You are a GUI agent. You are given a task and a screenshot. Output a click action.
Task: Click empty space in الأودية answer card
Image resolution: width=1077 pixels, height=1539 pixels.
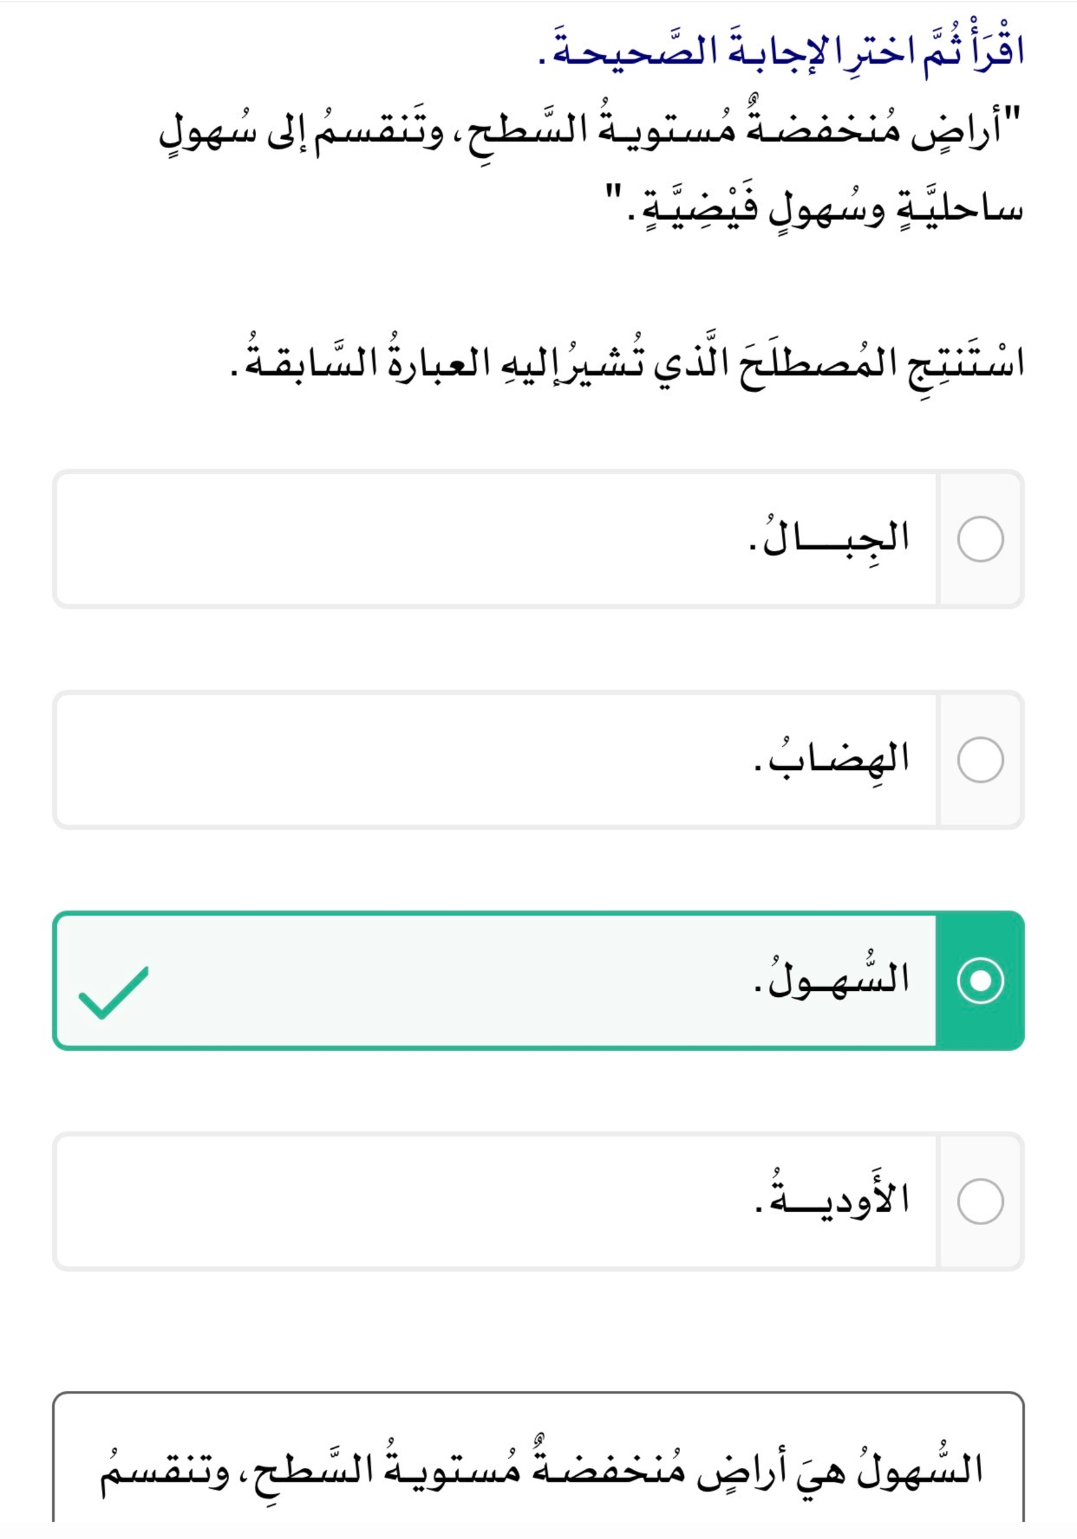point(402,1201)
